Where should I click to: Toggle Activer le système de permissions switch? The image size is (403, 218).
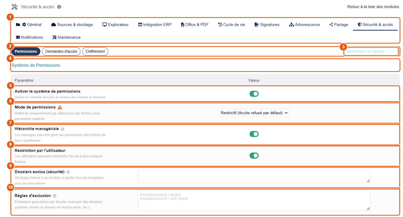254,94
